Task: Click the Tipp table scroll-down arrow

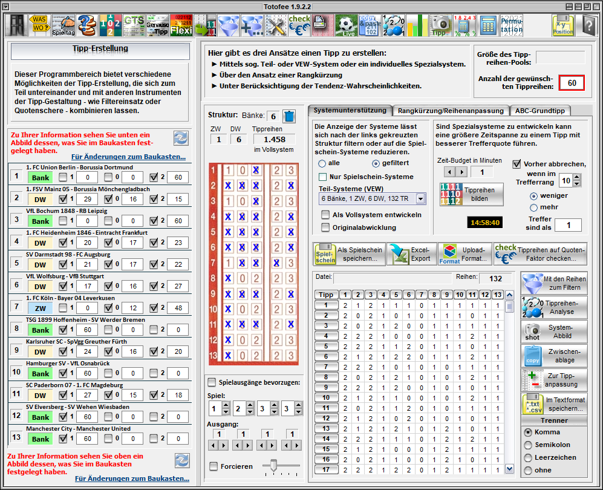Action: pyautogui.click(x=509, y=468)
